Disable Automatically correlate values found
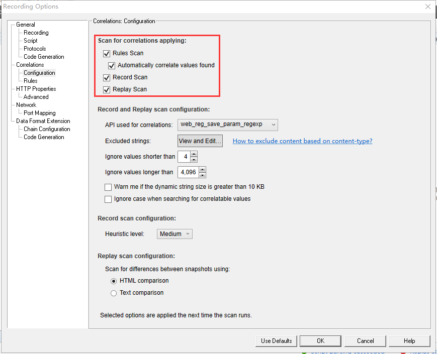Image resolution: width=437 pixels, height=354 pixels. point(112,65)
